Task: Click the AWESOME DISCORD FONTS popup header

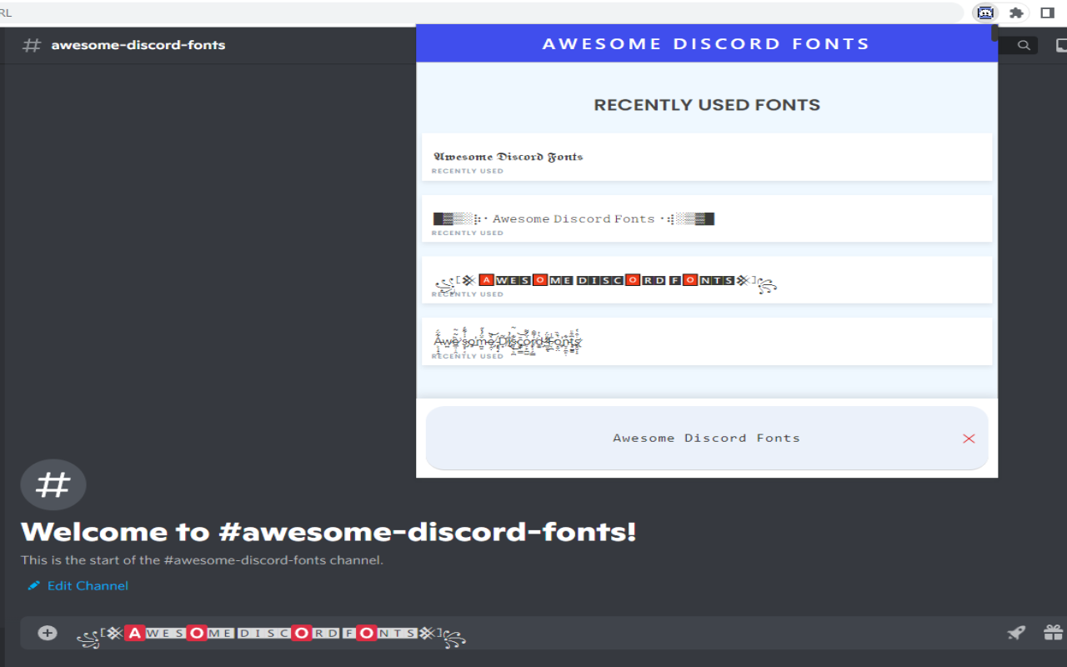Action: point(707,43)
